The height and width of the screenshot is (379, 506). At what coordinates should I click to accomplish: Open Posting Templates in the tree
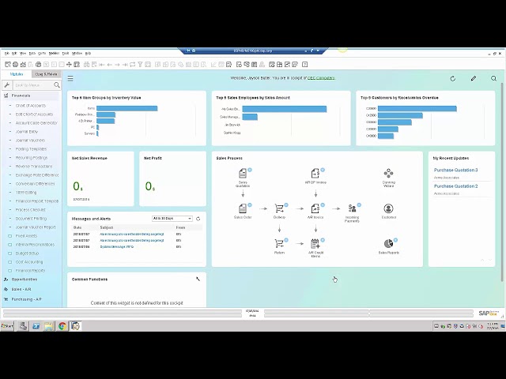[x=31, y=149]
